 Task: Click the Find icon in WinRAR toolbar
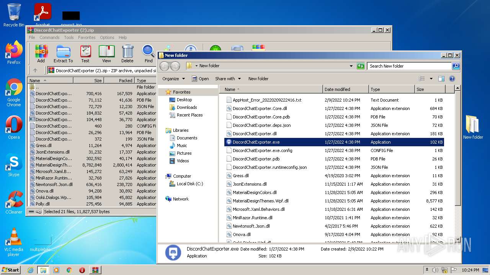click(149, 54)
